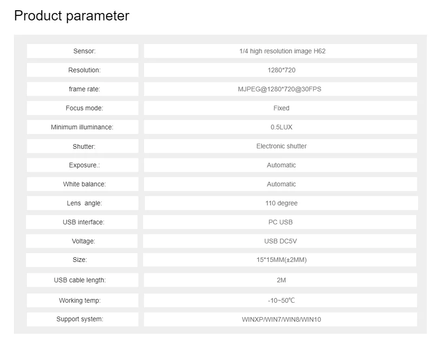The height and width of the screenshot is (350, 445).
Task: Click the PC USB interface value
Action: (280, 222)
